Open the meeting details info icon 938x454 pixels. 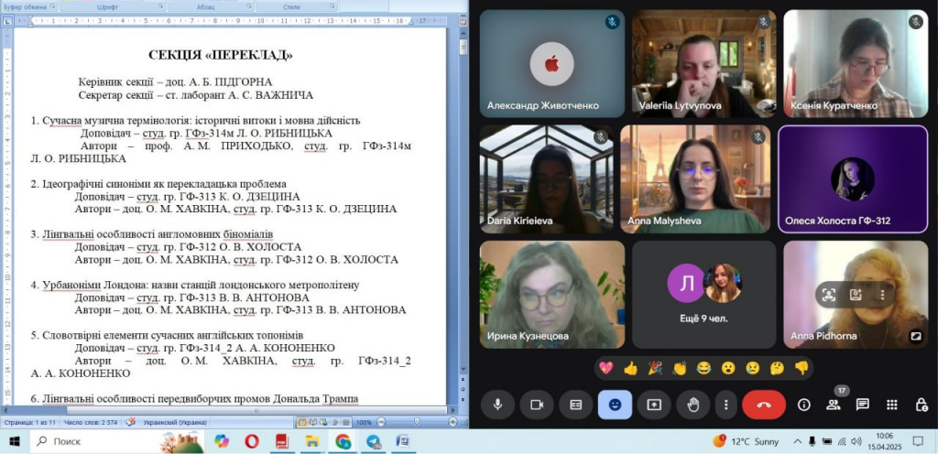(x=804, y=404)
